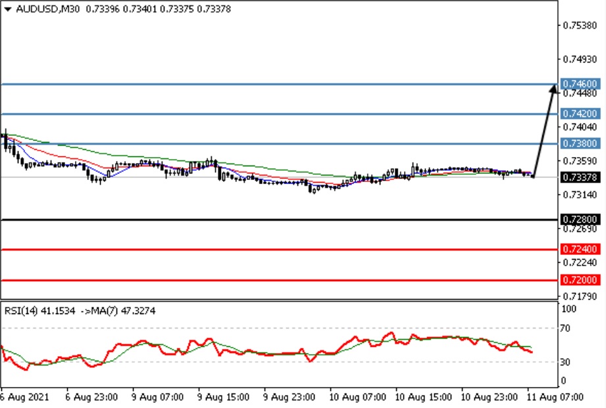Click the 9 Aug 15:00 time axis label
This screenshot has width=606, height=408.
pyautogui.click(x=223, y=397)
